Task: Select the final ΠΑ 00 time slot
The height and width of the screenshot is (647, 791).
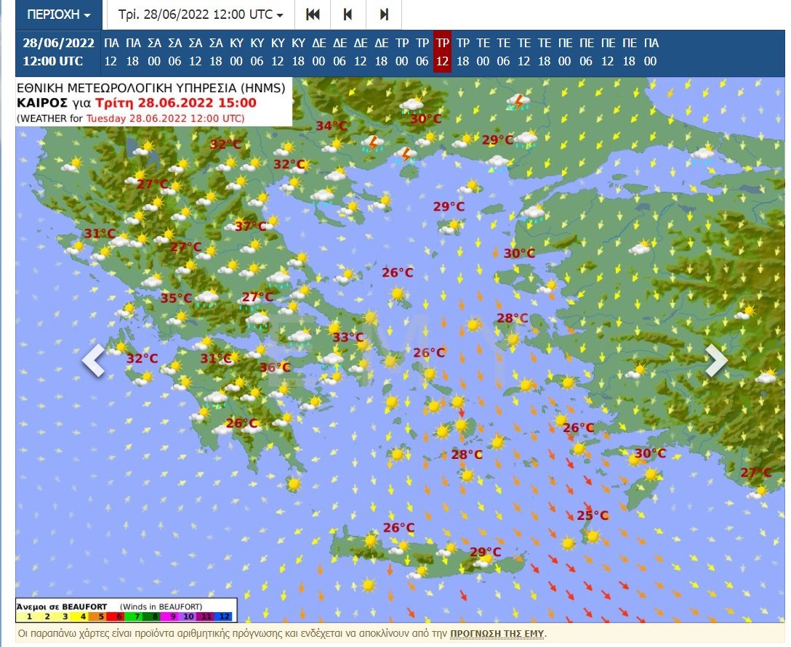Action: (651, 52)
